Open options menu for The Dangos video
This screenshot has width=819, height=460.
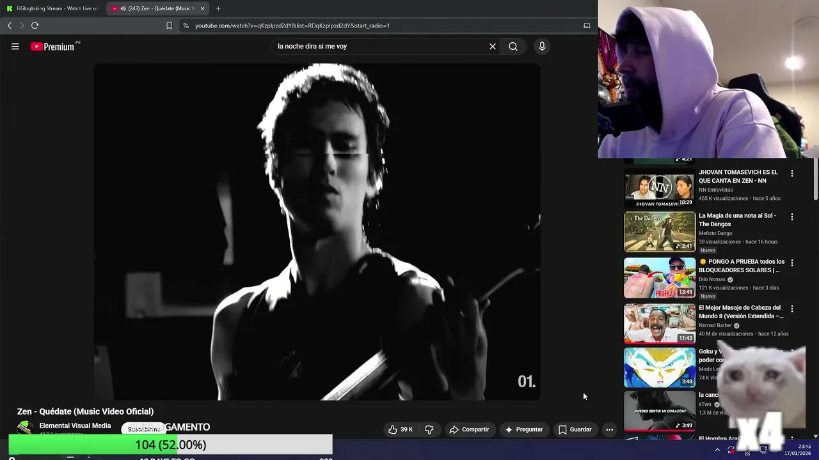coord(792,217)
